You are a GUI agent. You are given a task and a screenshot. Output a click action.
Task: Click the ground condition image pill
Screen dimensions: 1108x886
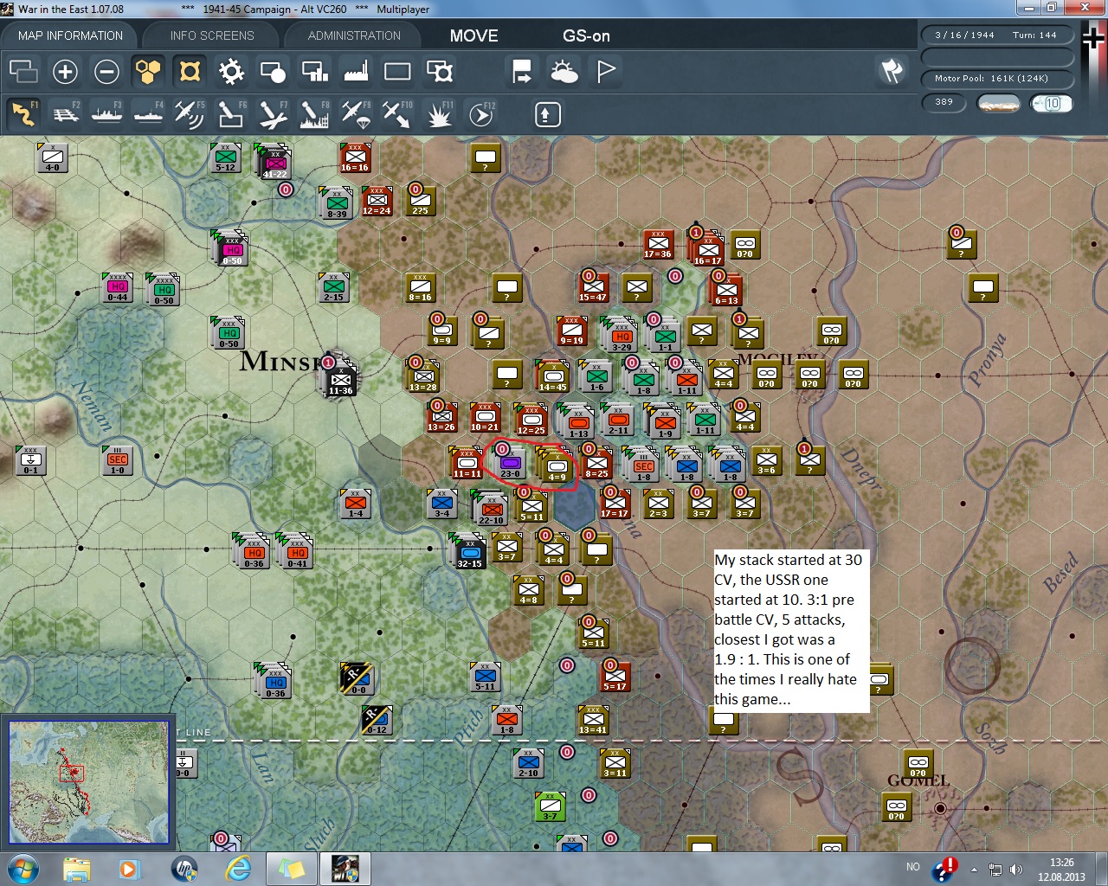tap(998, 103)
